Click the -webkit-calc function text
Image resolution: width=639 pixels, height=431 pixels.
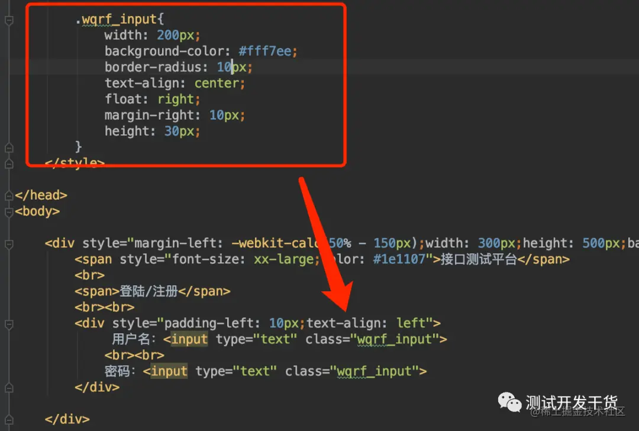pyautogui.click(x=276, y=243)
